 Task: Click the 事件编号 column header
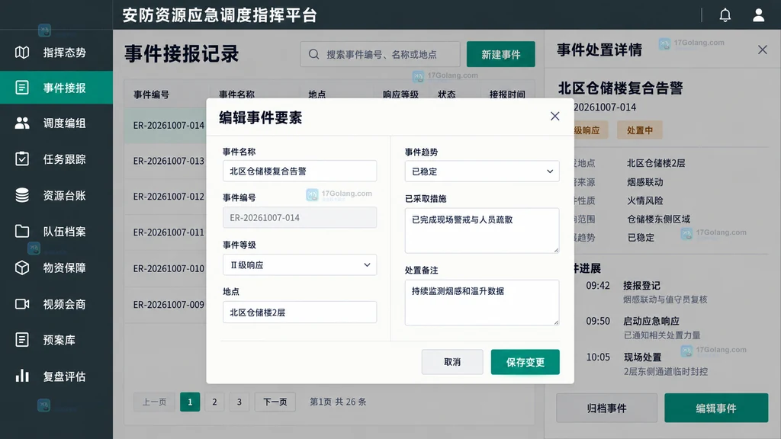(152, 94)
